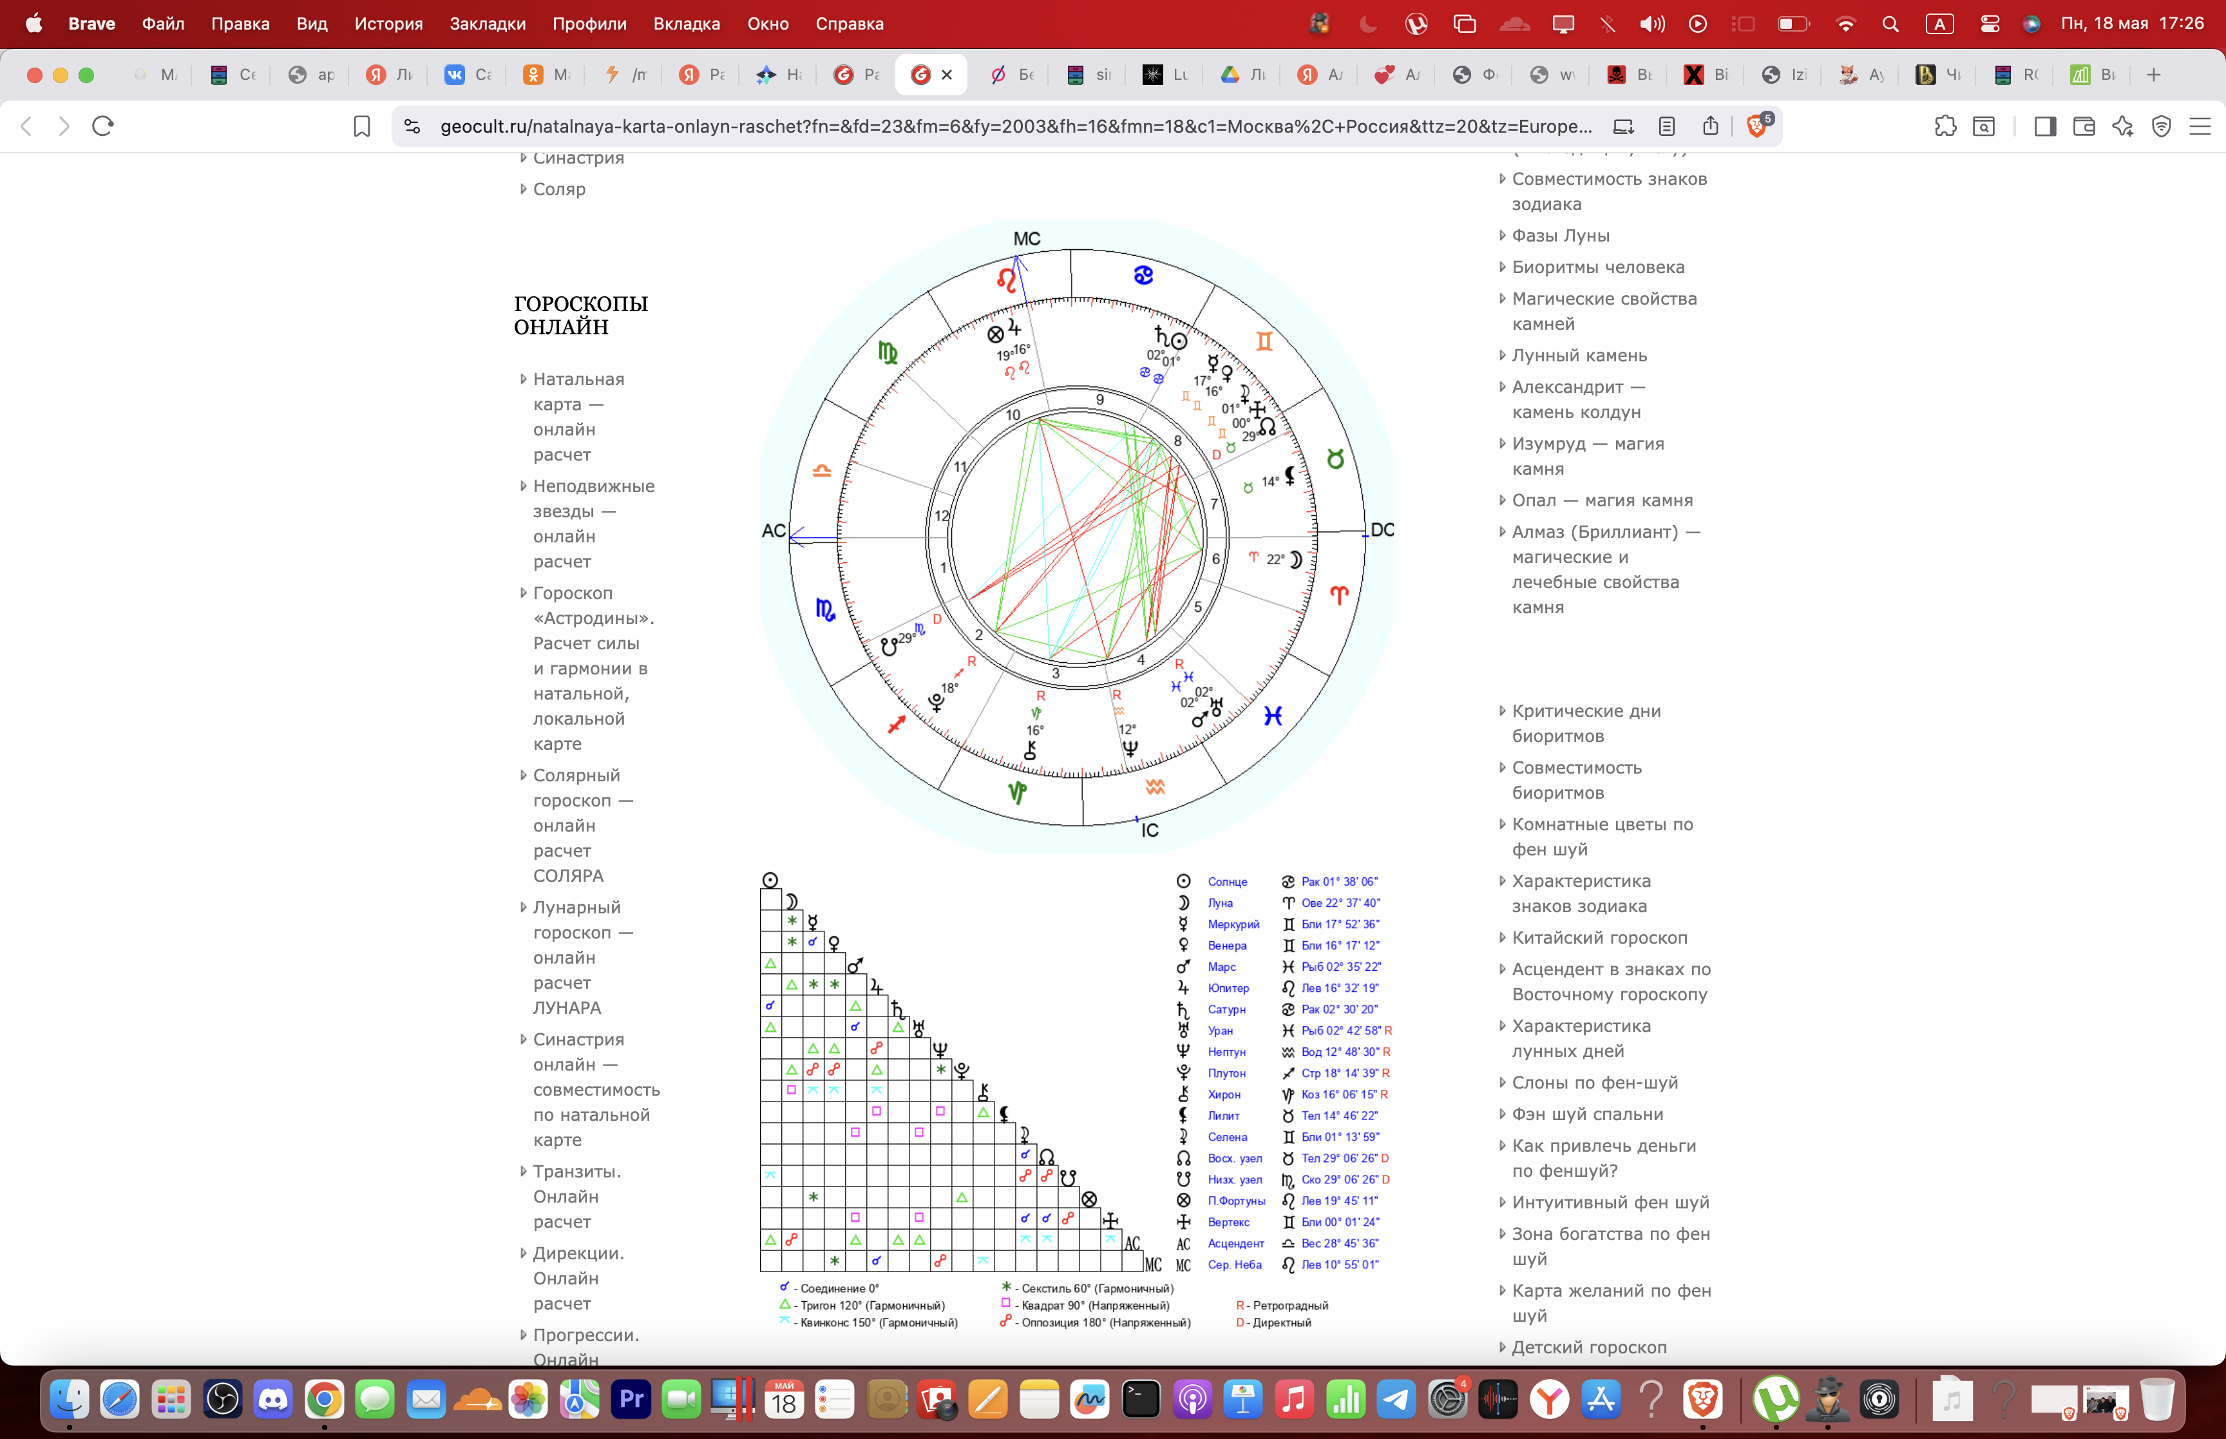Bookmark this page with the bookmark icon
The height and width of the screenshot is (1439, 2226).
(x=361, y=126)
